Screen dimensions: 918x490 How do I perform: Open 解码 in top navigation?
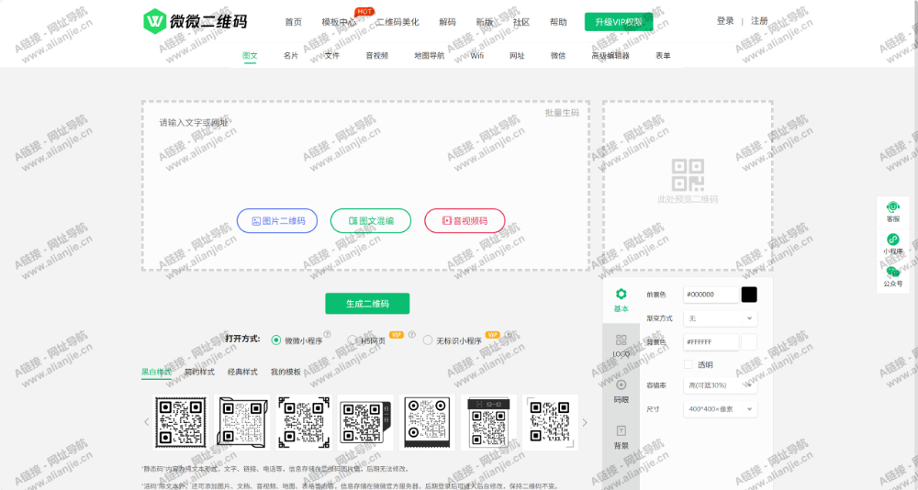(x=447, y=22)
